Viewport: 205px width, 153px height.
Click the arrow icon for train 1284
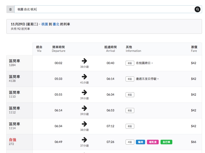pos(84,61)
